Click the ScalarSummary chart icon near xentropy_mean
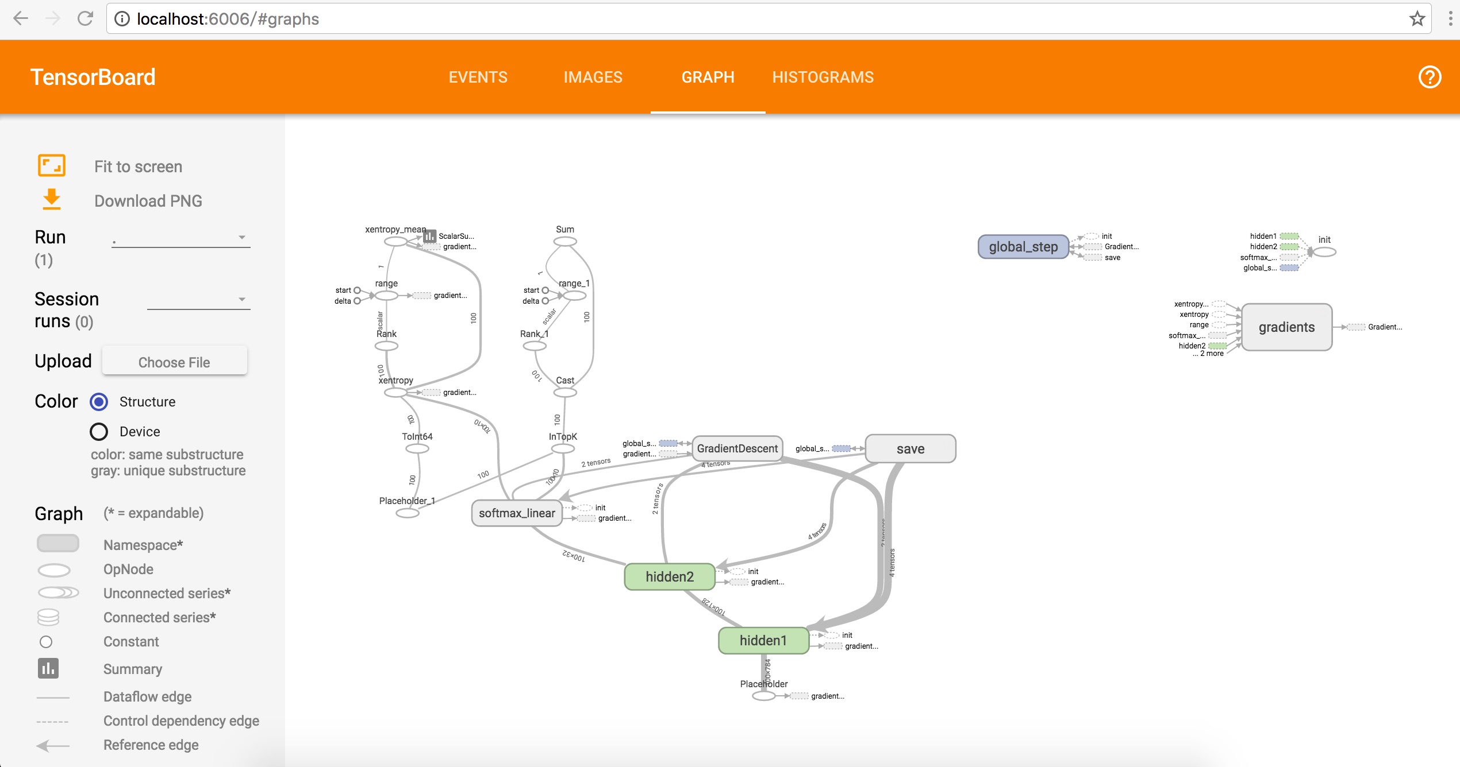Viewport: 1460px width, 767px height. click(429, 236)
